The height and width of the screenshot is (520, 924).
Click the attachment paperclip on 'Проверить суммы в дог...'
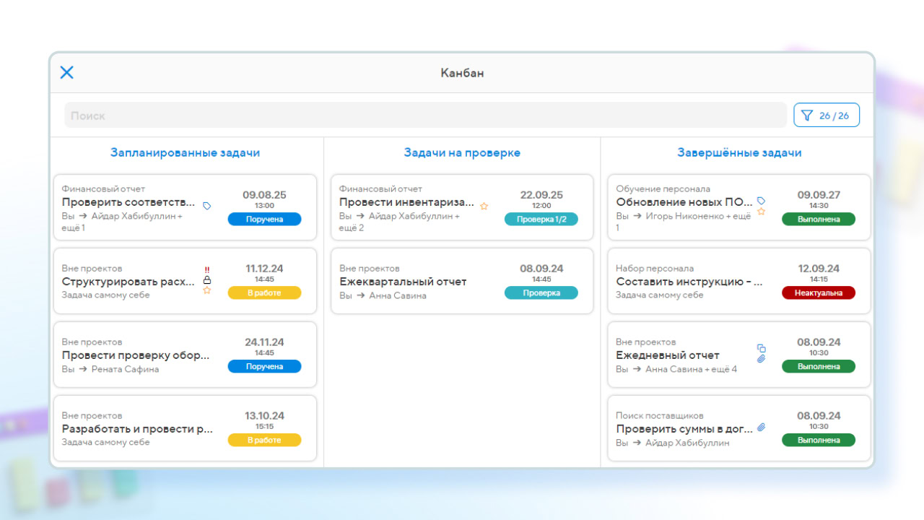pos(761,428)
